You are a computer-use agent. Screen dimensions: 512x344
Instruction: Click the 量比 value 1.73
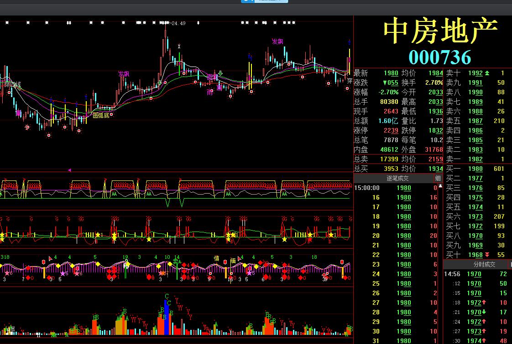[437, 121]
